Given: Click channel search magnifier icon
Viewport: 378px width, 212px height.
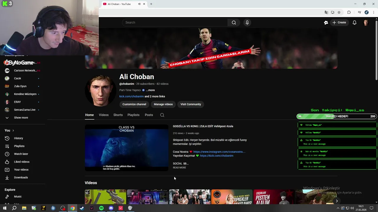Looking at the screenshot, I should (x=162, y=115).
